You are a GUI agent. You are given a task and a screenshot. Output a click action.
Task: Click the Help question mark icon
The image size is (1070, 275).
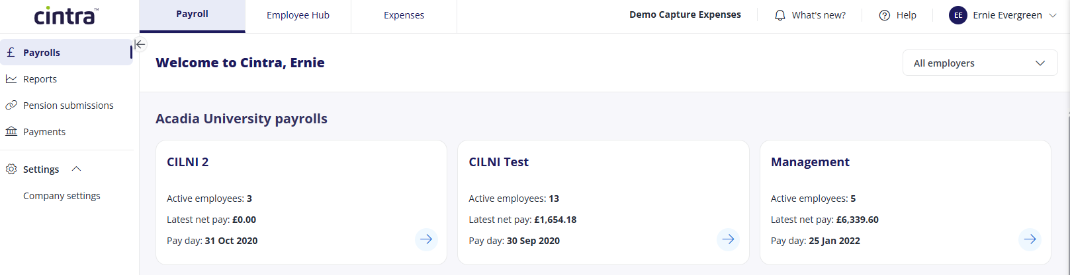pos(884,15)
